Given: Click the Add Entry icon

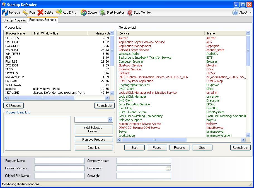Looking at the screenshot, I should point(59,12).
